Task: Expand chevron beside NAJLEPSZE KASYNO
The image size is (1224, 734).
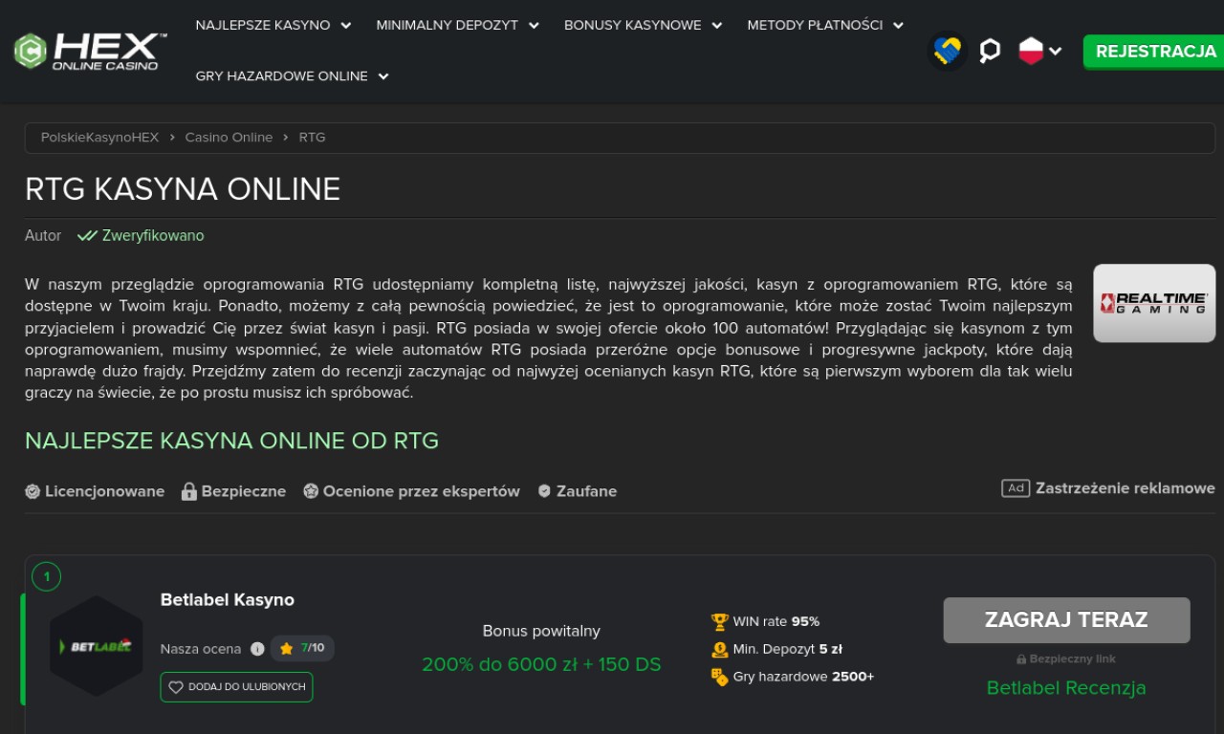Action: (346, 26)
